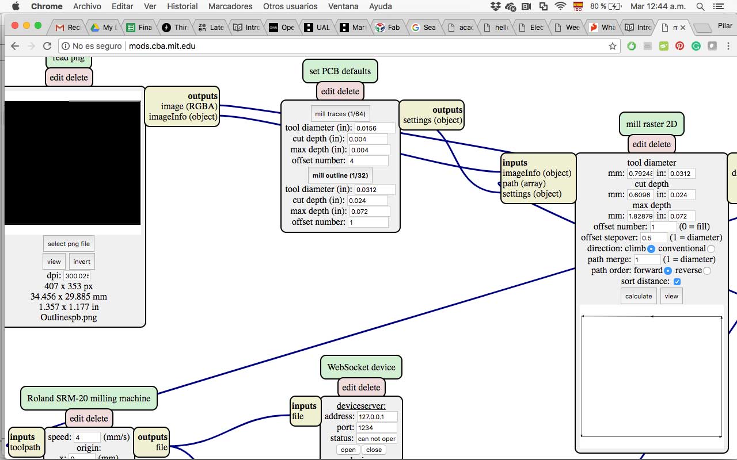Click edit delete under WebSocket device

point(361,387)
